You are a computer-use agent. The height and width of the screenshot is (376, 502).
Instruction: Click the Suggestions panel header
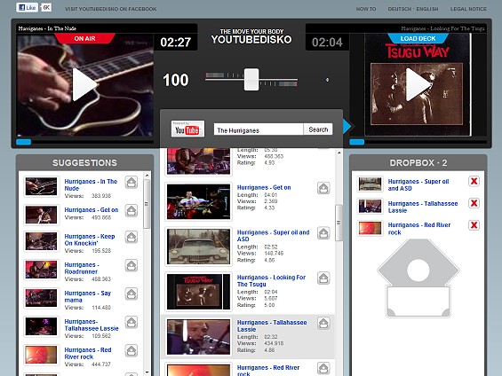point(84,163)
